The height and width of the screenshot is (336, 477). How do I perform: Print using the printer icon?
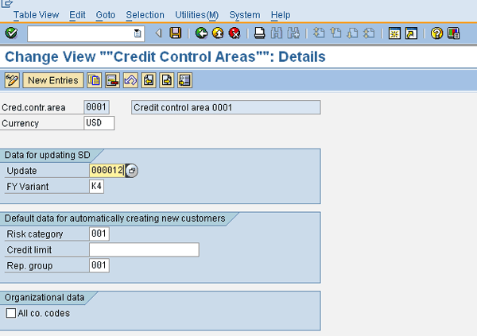point(259,33)
